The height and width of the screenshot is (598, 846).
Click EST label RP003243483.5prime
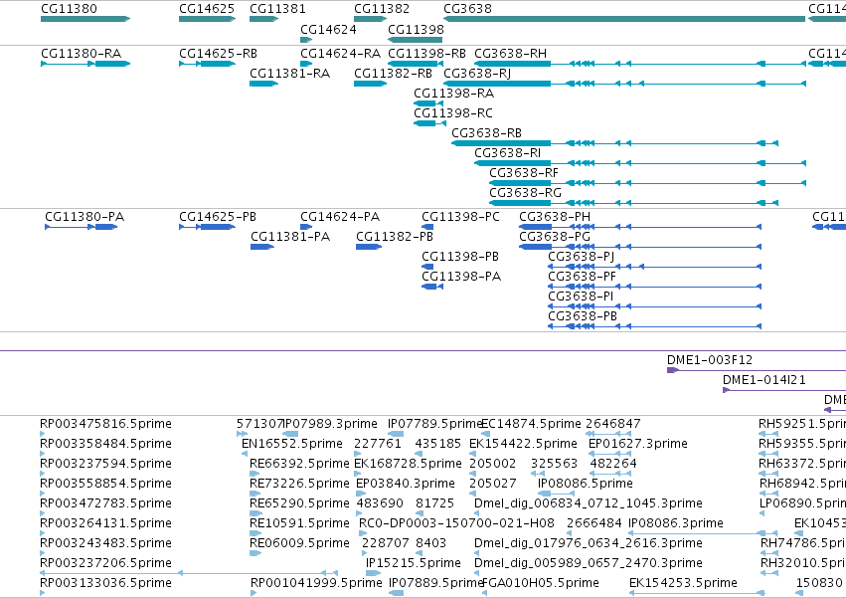(105, 543)
